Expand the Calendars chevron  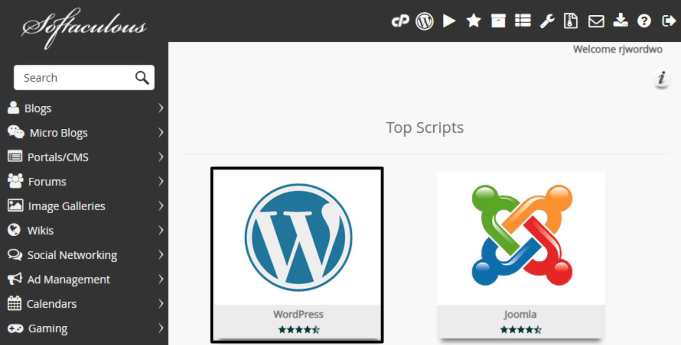pyautogui.click(x=160, y=303)
